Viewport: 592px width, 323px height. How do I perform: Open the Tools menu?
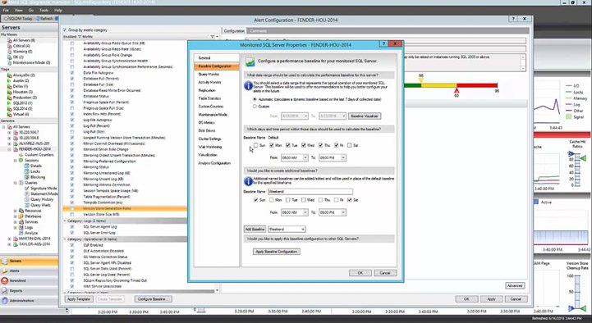click(44, 10)
